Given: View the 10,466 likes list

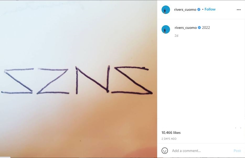Looking at the screenshot, I should pos(171,133).
